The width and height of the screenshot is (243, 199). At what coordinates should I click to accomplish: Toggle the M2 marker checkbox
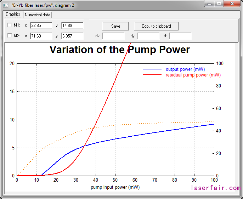pos(10,36)
